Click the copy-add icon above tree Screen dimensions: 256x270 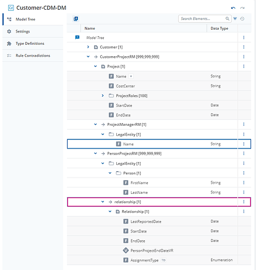(x=76, y=19)
